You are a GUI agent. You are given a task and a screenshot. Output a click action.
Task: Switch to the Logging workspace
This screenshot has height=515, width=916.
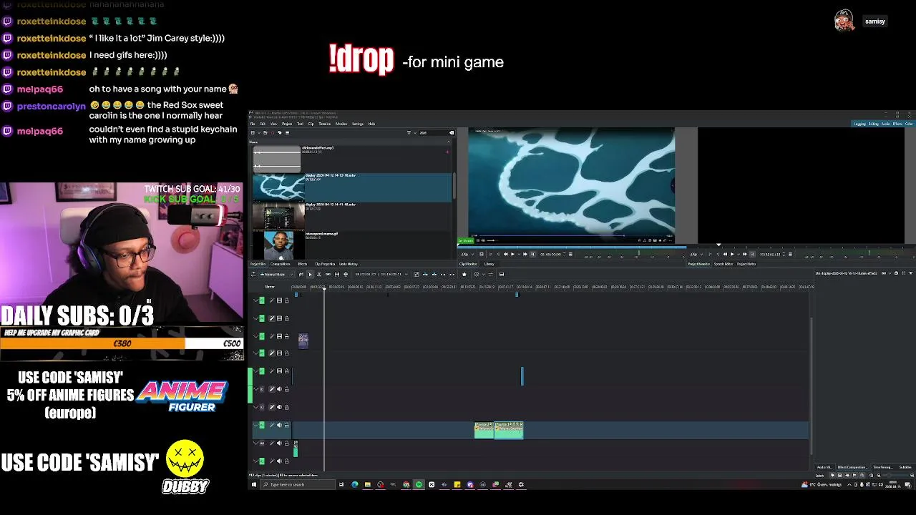click(859, 124)
